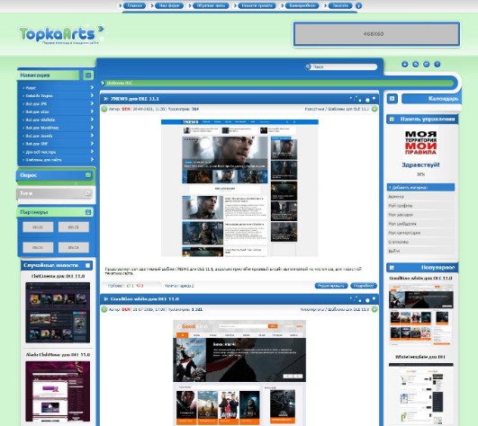Click the Случайные новости block icon

point(88,265)
